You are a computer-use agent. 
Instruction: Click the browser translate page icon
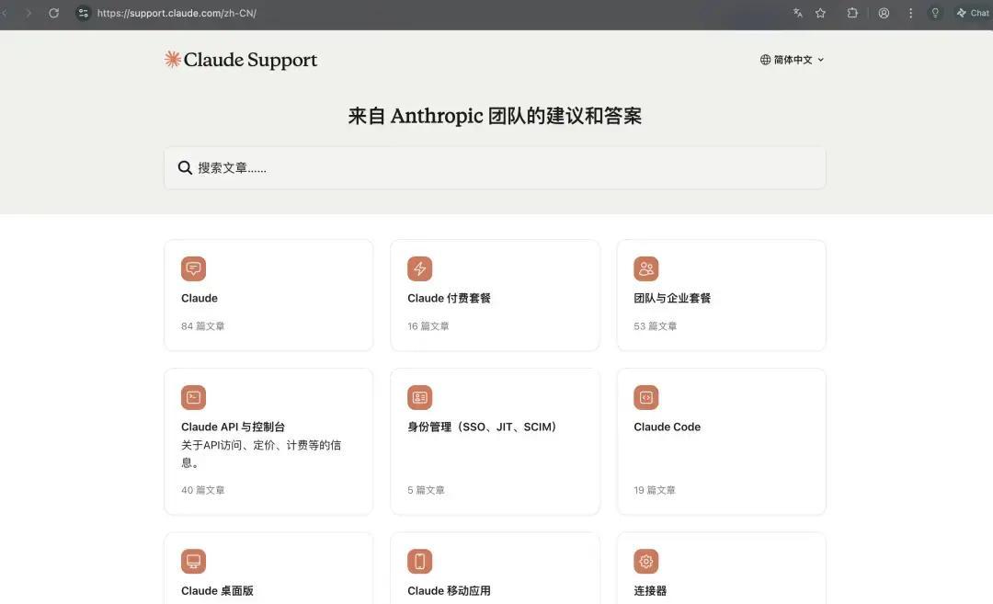coord(798,13)
